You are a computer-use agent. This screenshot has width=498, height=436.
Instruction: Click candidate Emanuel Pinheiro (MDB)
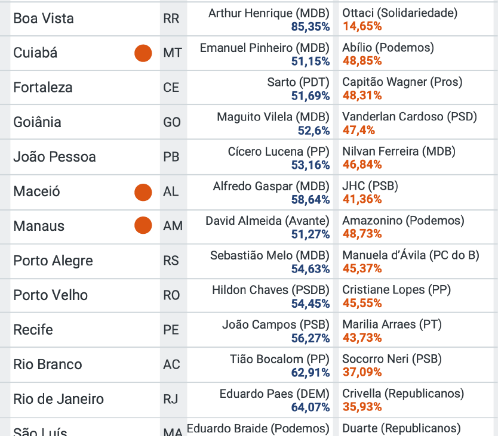tap(265, 48)
